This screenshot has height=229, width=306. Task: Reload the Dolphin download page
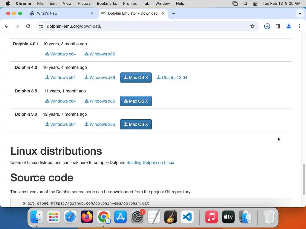28,26
